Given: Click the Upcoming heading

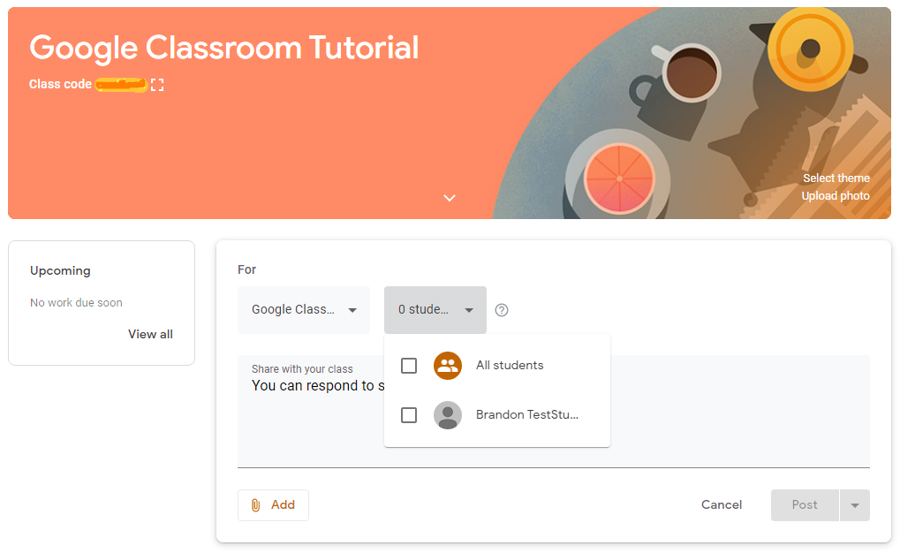Looking at the screenshot, I should click(x=60, y=270).
